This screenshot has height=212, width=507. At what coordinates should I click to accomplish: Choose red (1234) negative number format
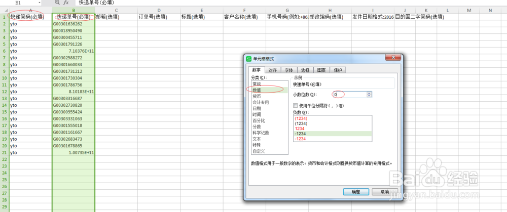pyautogui.click(x=333, y=118)
